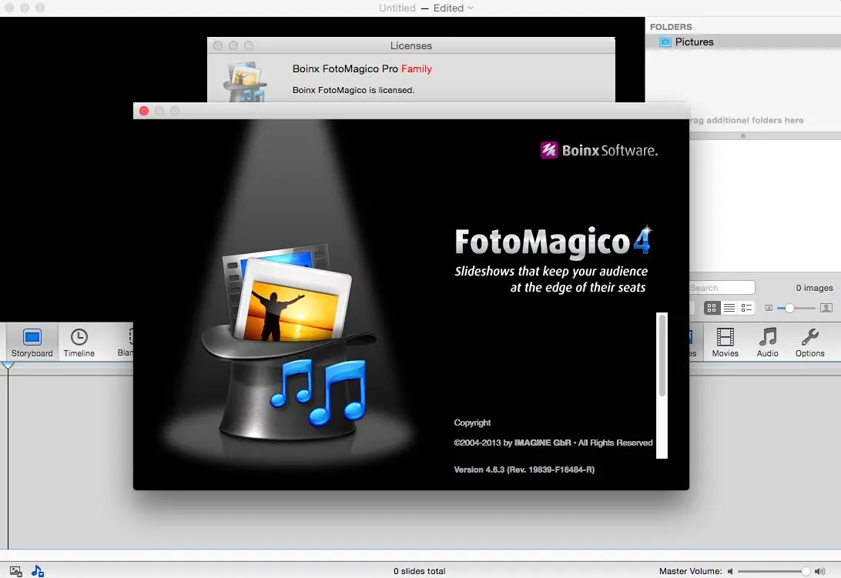This screenshot has height=578, width=841.
Task: Click the FotoMagico icon in Licenses window
Action: 245,82
